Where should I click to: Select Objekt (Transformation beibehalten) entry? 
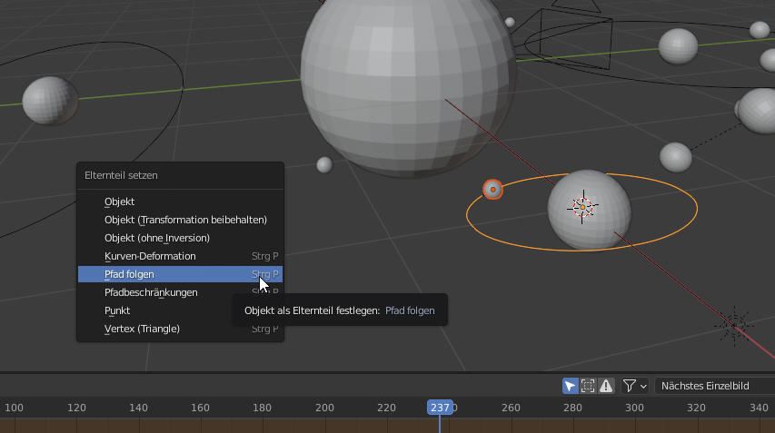pyautogui.click(x=181, y=220)
